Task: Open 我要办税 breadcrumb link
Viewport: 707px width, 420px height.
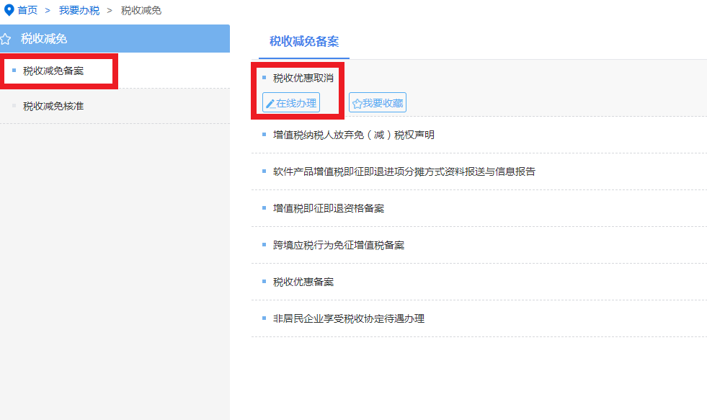Action: tap(79, 10)
